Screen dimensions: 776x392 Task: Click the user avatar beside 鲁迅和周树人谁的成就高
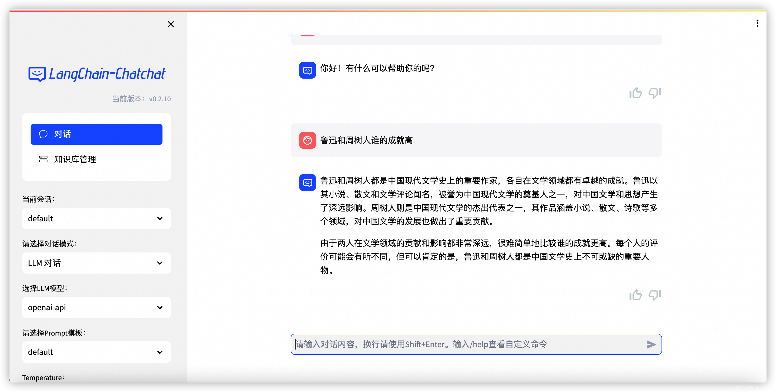[307, 140]
